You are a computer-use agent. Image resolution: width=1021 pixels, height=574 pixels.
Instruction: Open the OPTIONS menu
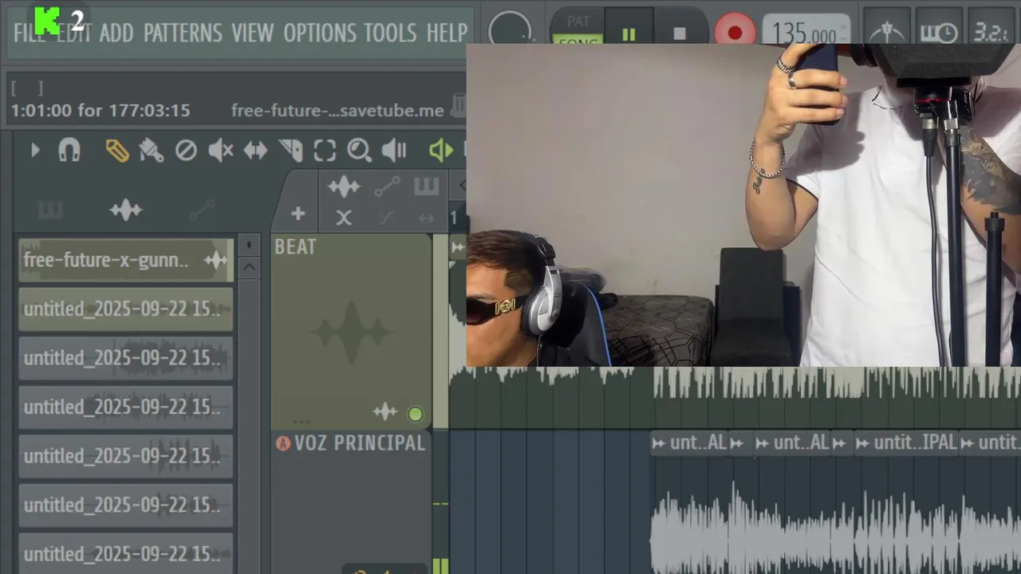318,33
